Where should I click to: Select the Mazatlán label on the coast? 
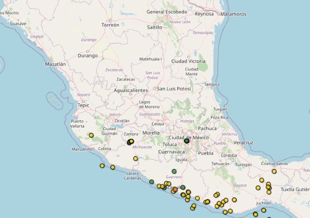55,64
